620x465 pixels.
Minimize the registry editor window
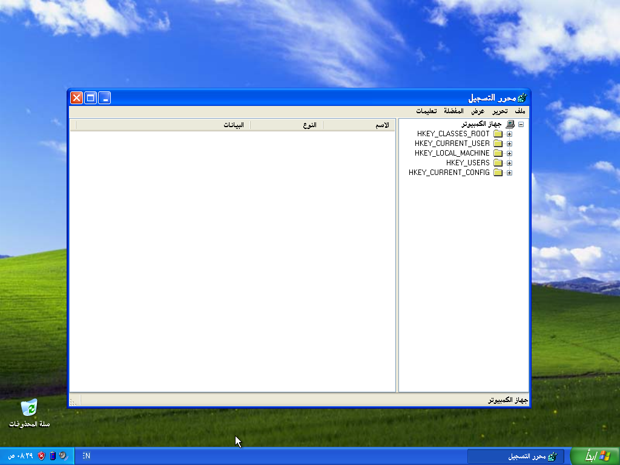click(x=104, y=97)
